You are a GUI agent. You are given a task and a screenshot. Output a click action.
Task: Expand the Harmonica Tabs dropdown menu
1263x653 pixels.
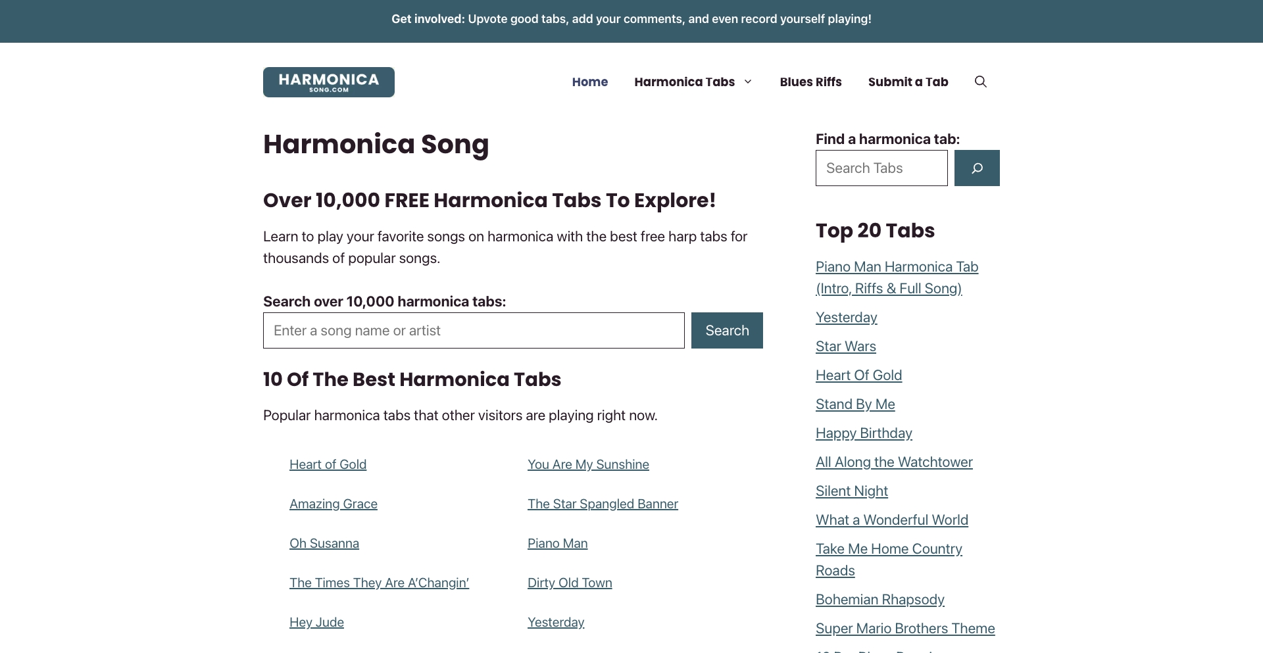coord(692,82)
